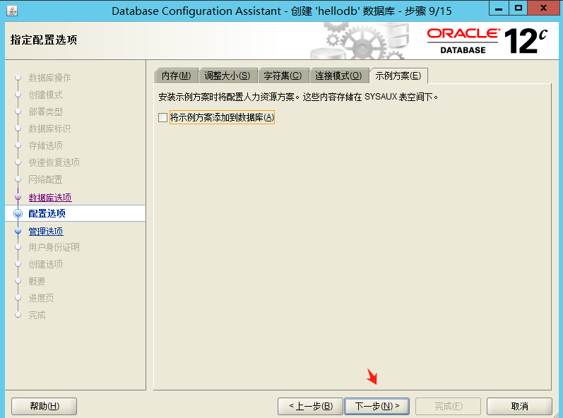Click the 指定配置选项 page heading
This screenshot has height=418, width=563.
click(x=44, y=40)
